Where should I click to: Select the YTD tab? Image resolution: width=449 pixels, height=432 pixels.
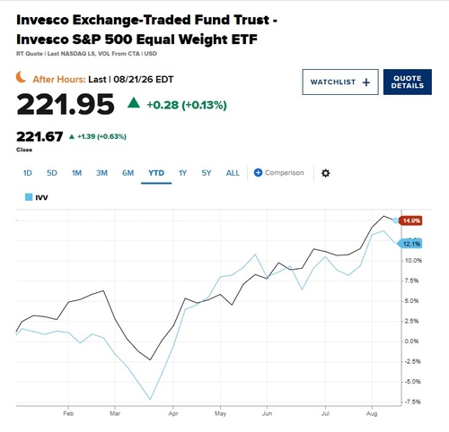[x=156, y=173]
